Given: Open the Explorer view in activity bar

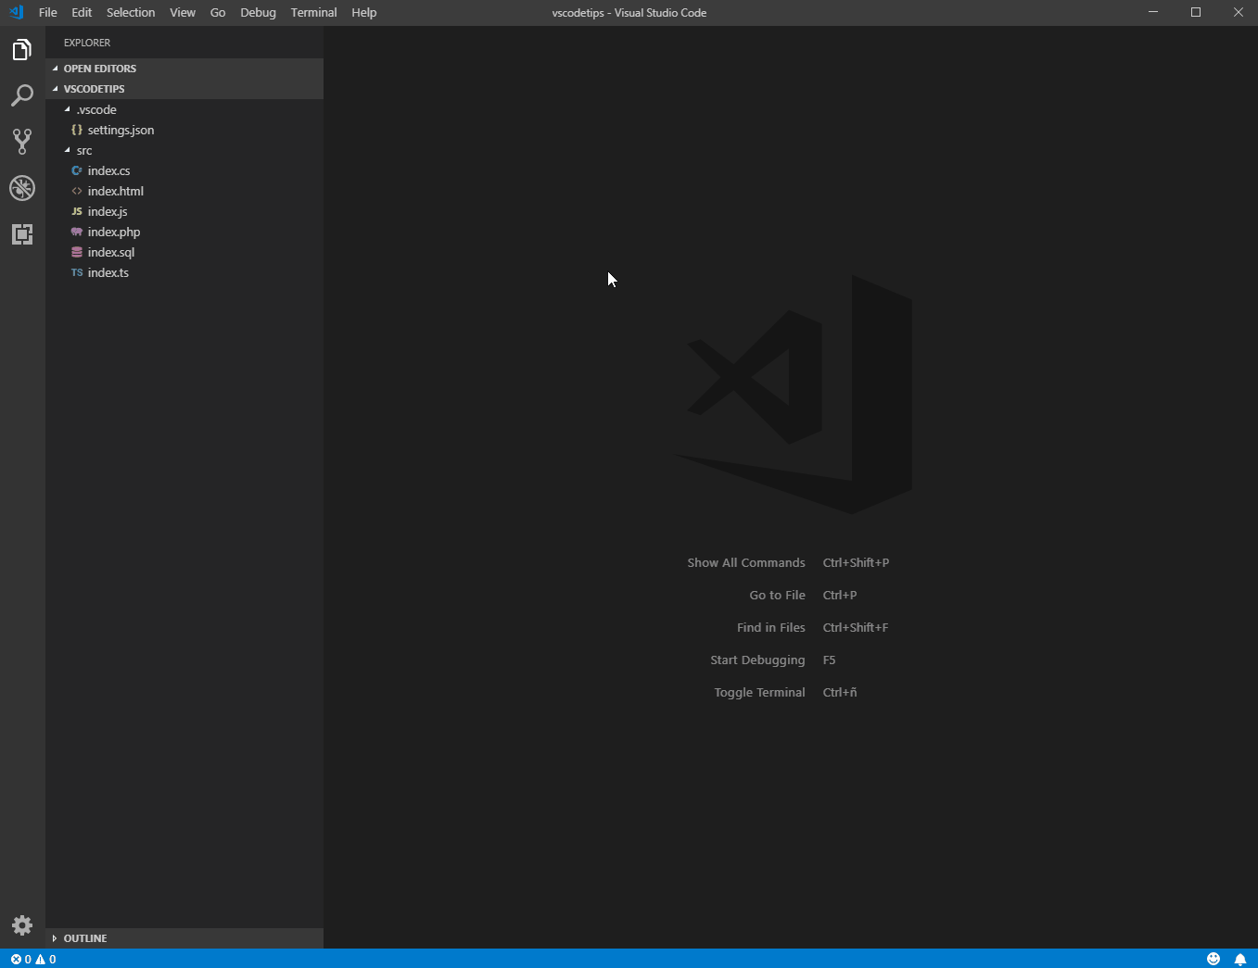Looking at the screenshot, I should 22,50.
